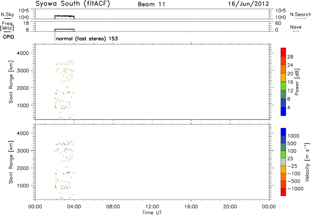Click the '2000' tick of the power panel
Viewport: 311px width, 215px height.
coord(23,88)
